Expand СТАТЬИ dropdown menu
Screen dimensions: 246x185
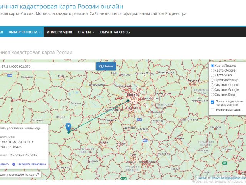(x=86, y=32)
